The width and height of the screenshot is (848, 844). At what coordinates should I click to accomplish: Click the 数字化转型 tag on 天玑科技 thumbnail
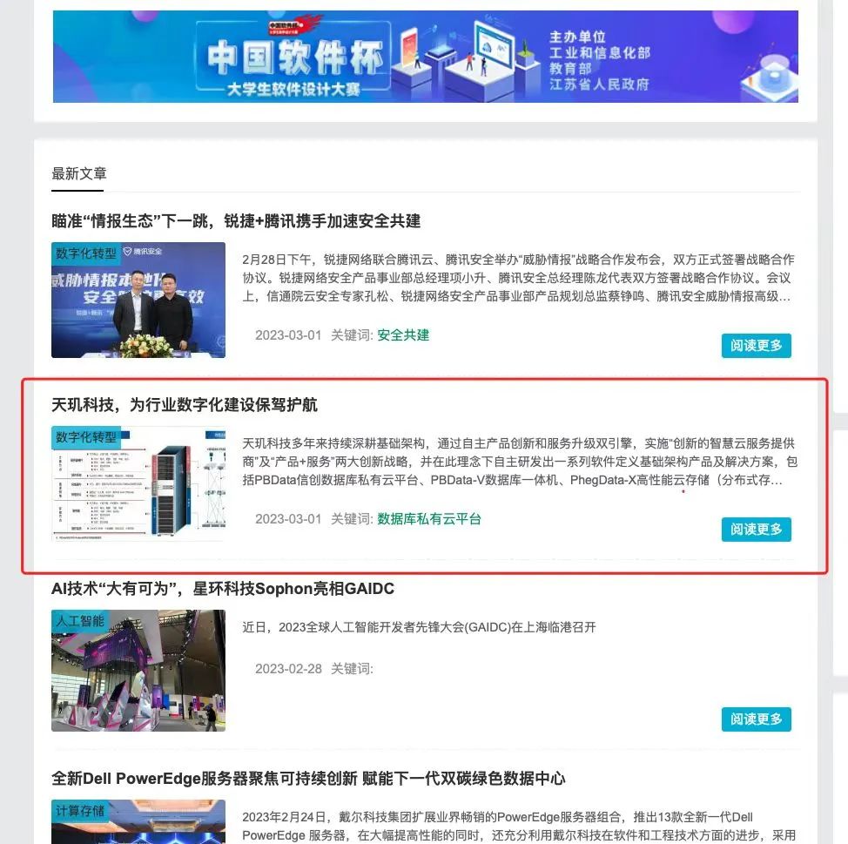pos(85,437)
